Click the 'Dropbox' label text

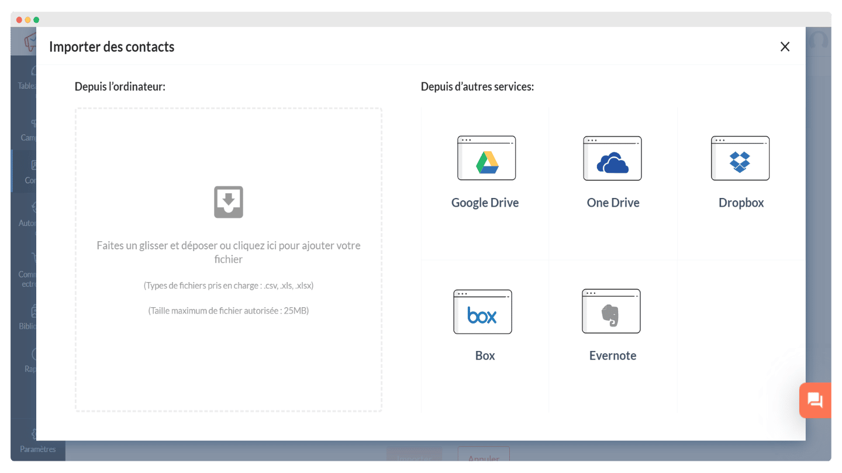(741, 203)
